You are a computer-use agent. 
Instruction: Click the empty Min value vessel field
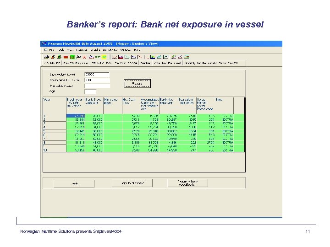[x=97, y=86]
